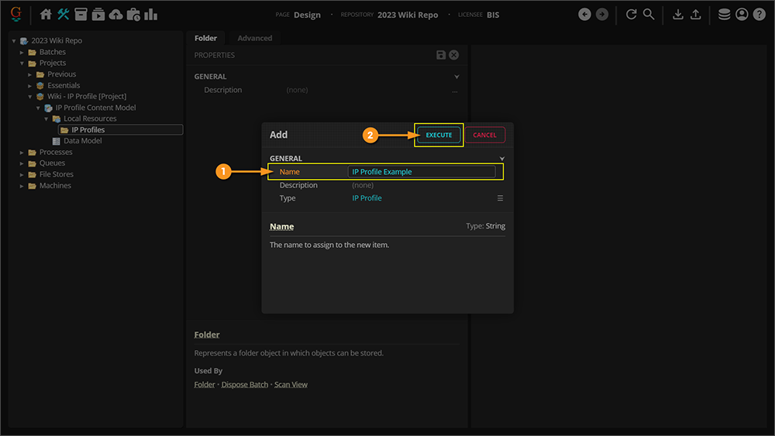Screen dimensions: 775x436
Task: Click the Name input field
Action: 422,172
